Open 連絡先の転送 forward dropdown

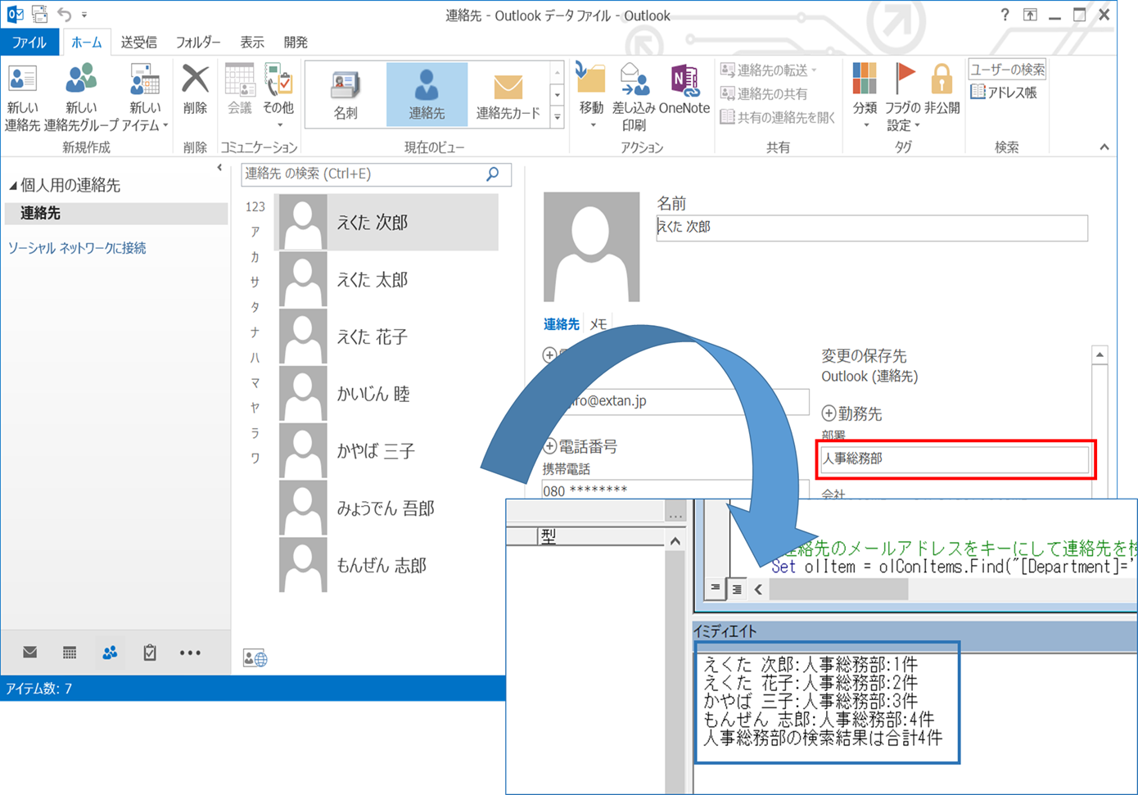[x=769, y=70]
